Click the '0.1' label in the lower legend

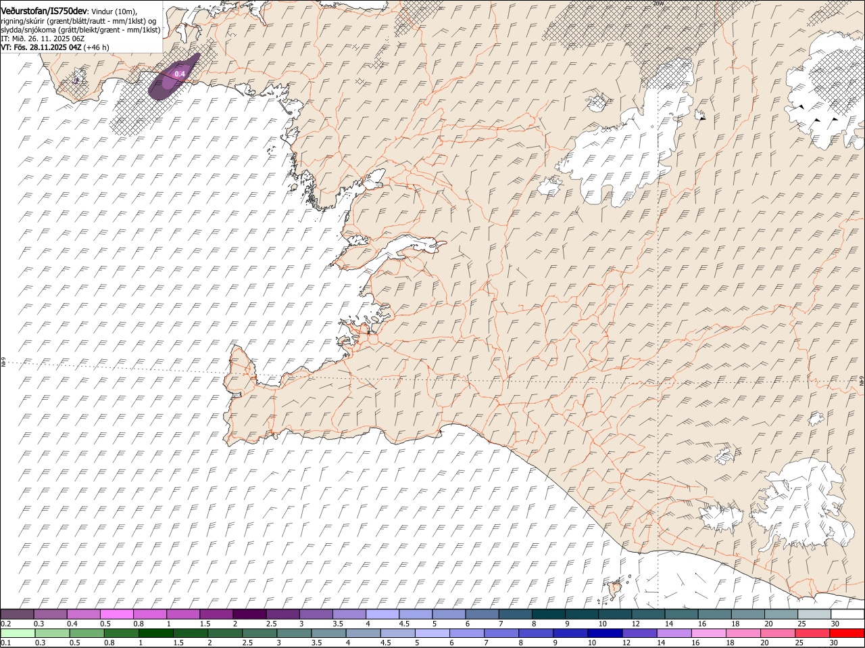click(x=5, y=643)
